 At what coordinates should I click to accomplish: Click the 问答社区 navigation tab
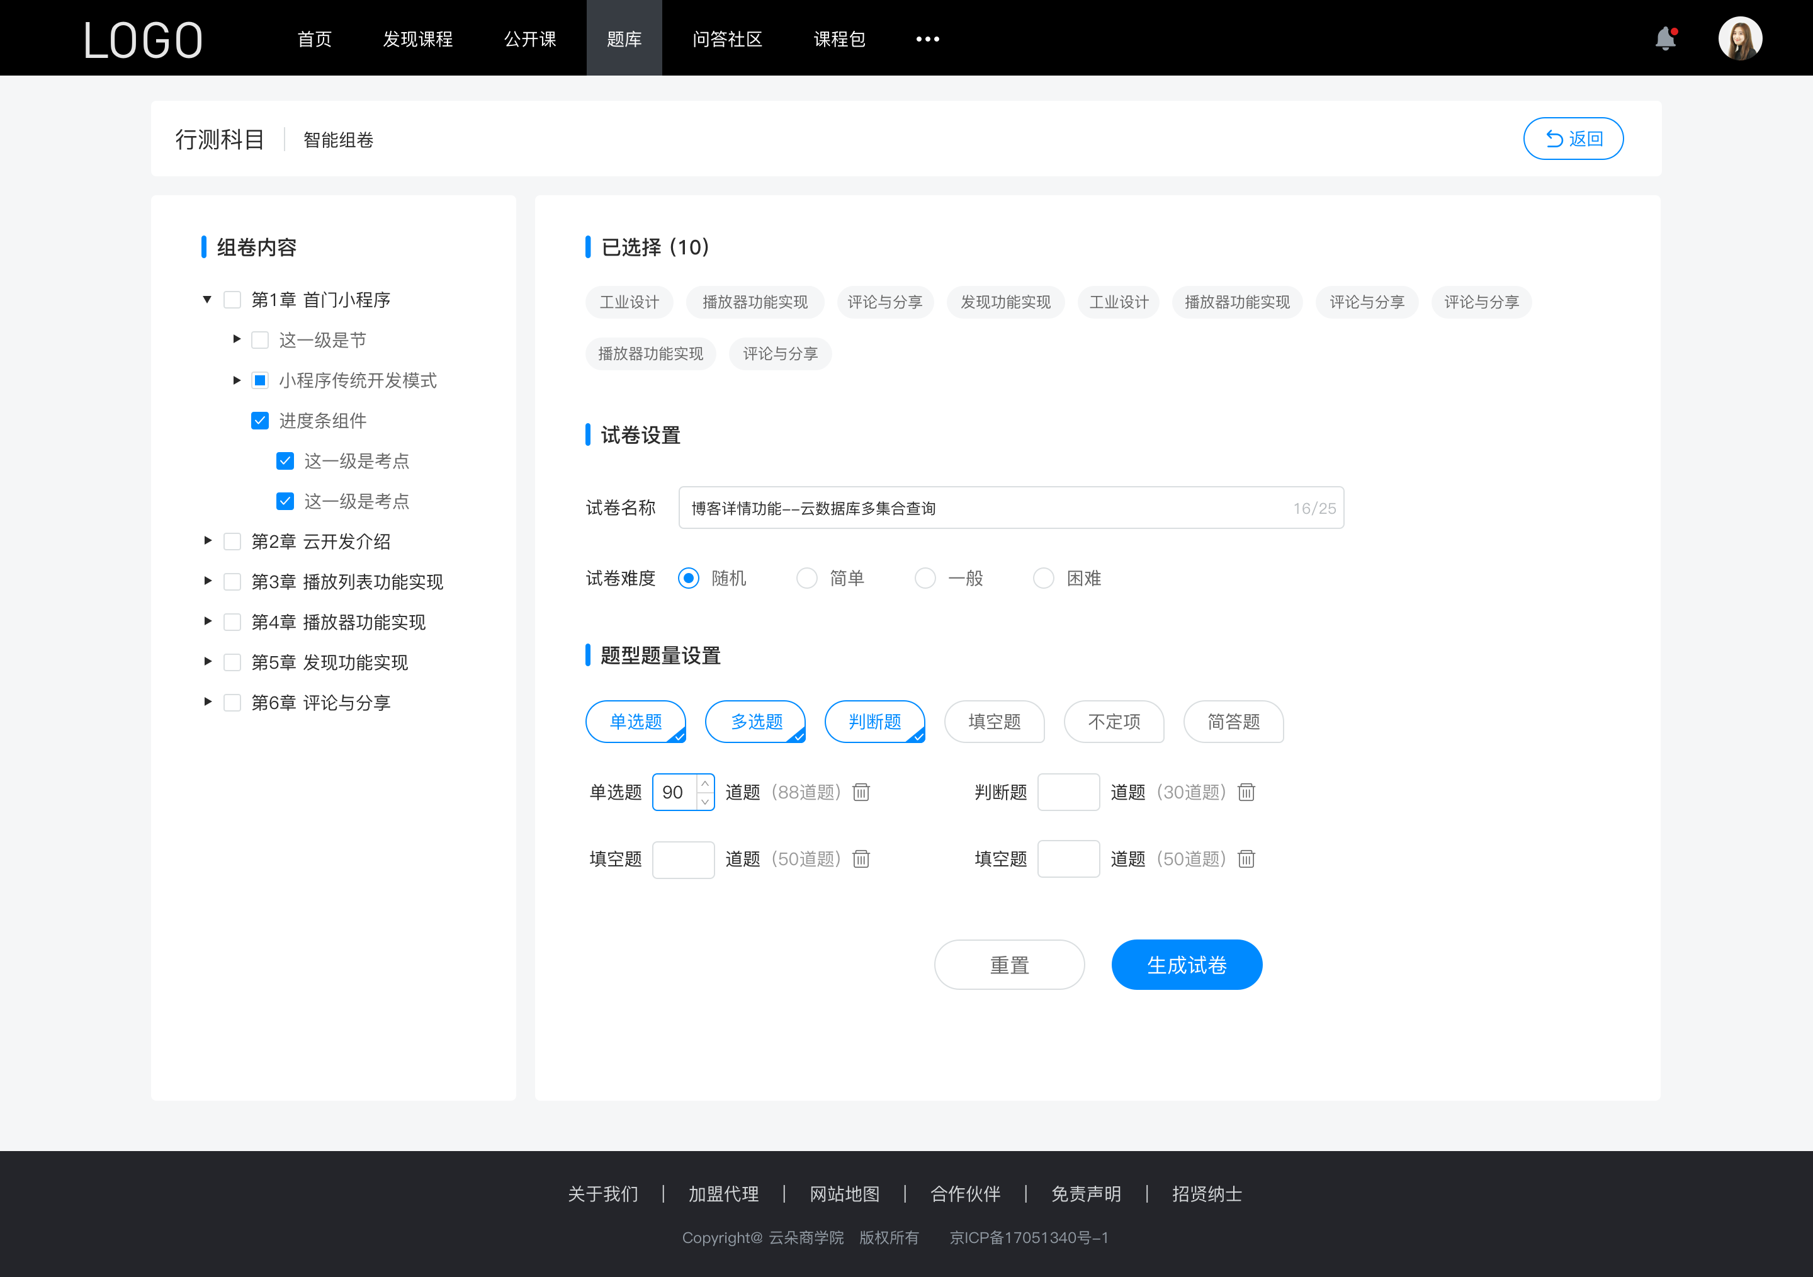click(724, 37)
